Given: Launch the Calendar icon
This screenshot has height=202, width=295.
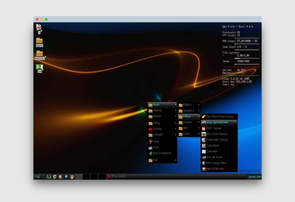Looking at the screenshot, I should [x=204, y=151].
